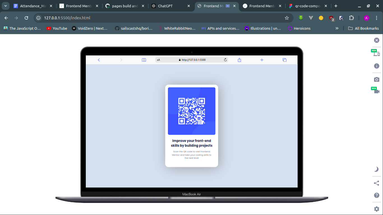383x215 pixels.
Task: Expand tab search dropdown arrow
Action: pos(5,6)
